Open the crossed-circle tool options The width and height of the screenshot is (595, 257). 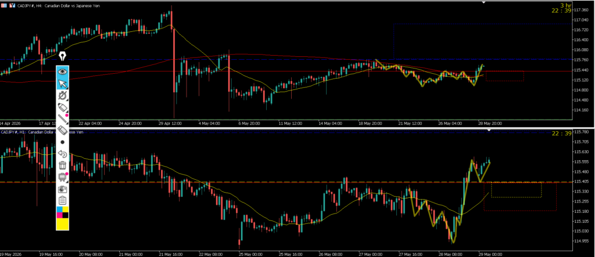point(63,95)
